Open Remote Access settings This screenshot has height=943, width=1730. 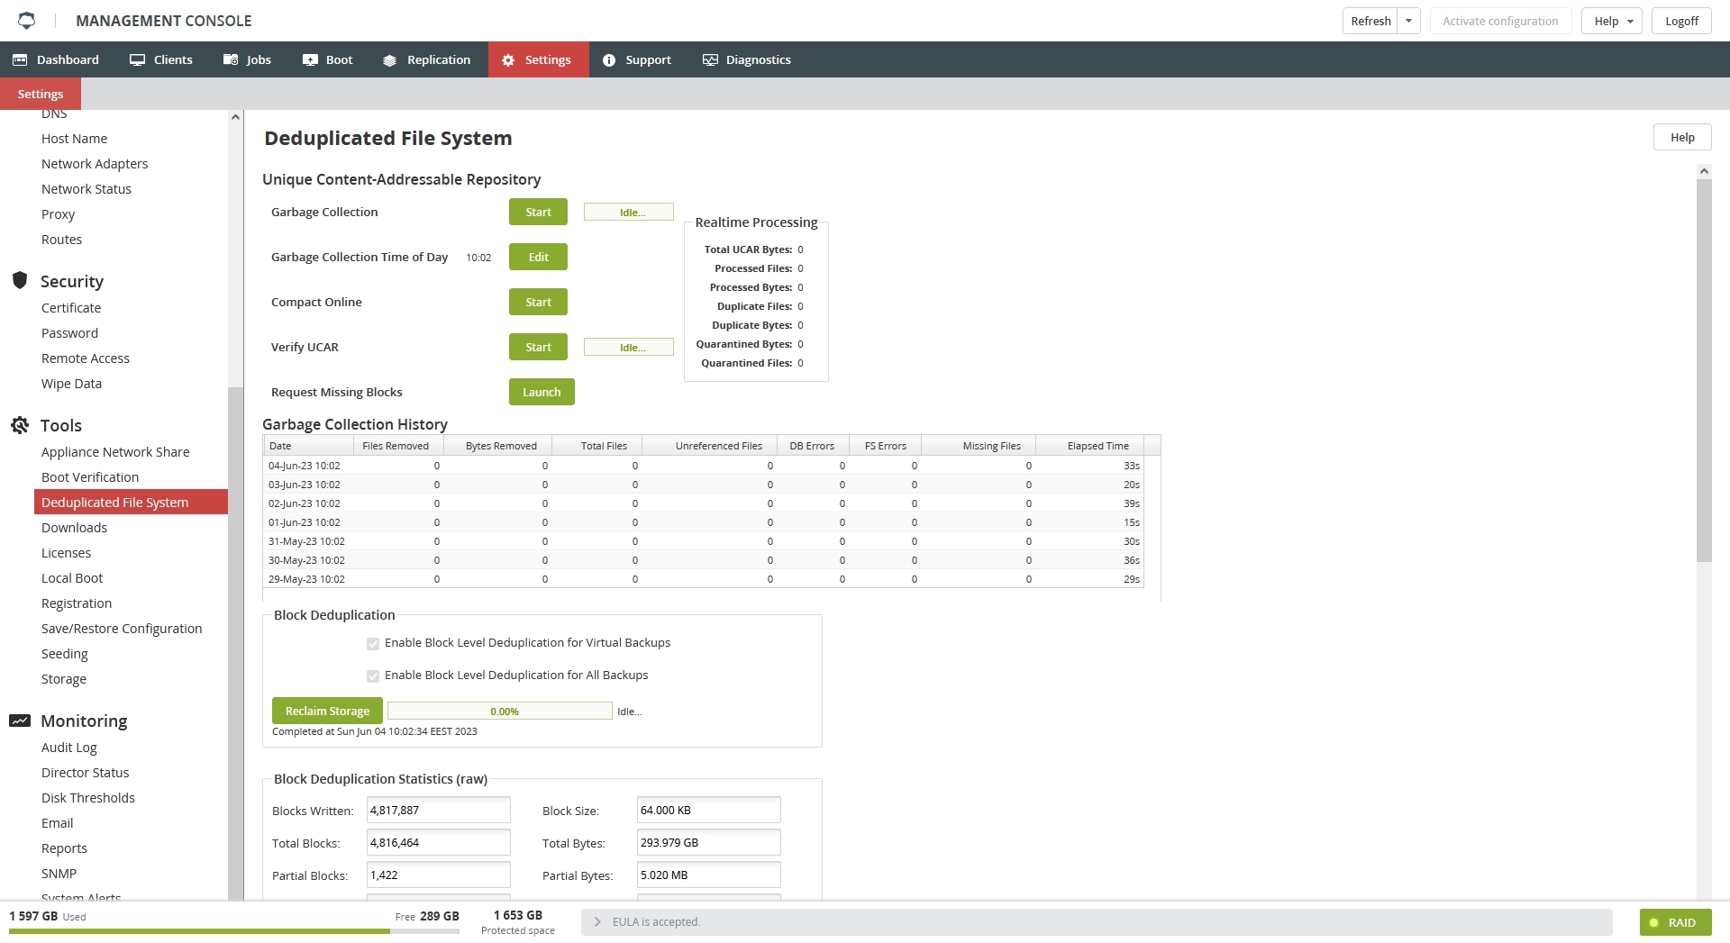coord(86,358)
